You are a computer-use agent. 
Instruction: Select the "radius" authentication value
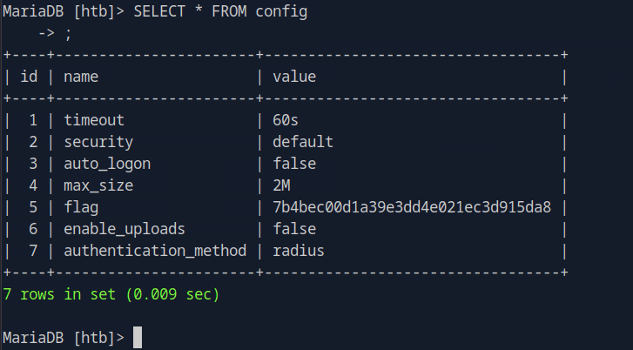[299, 251]
